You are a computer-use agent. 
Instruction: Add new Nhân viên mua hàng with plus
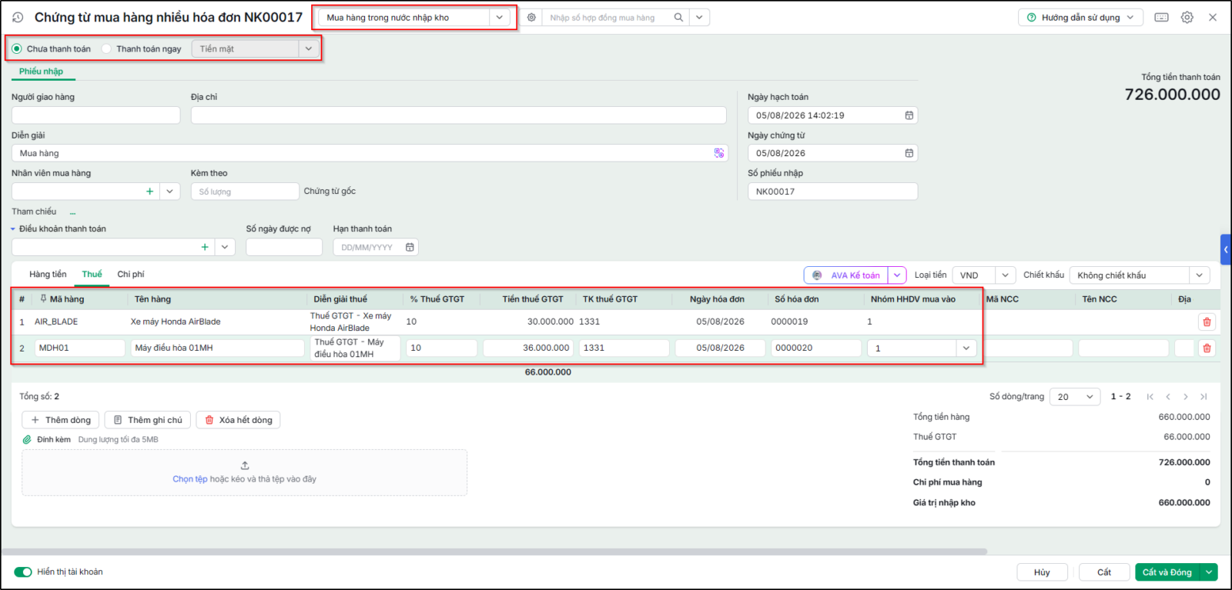point(150,192)
